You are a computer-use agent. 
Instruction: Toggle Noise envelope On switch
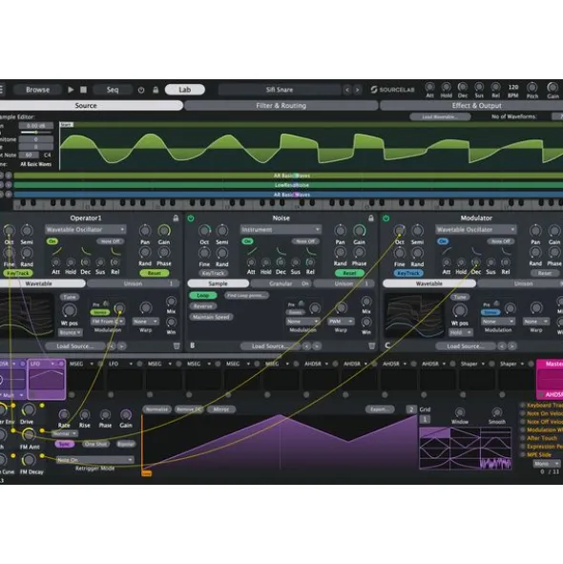click(247, 241)
